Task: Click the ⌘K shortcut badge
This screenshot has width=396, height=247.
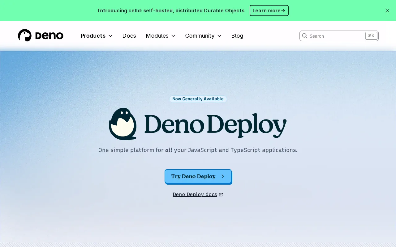Action: coord(371,36)
